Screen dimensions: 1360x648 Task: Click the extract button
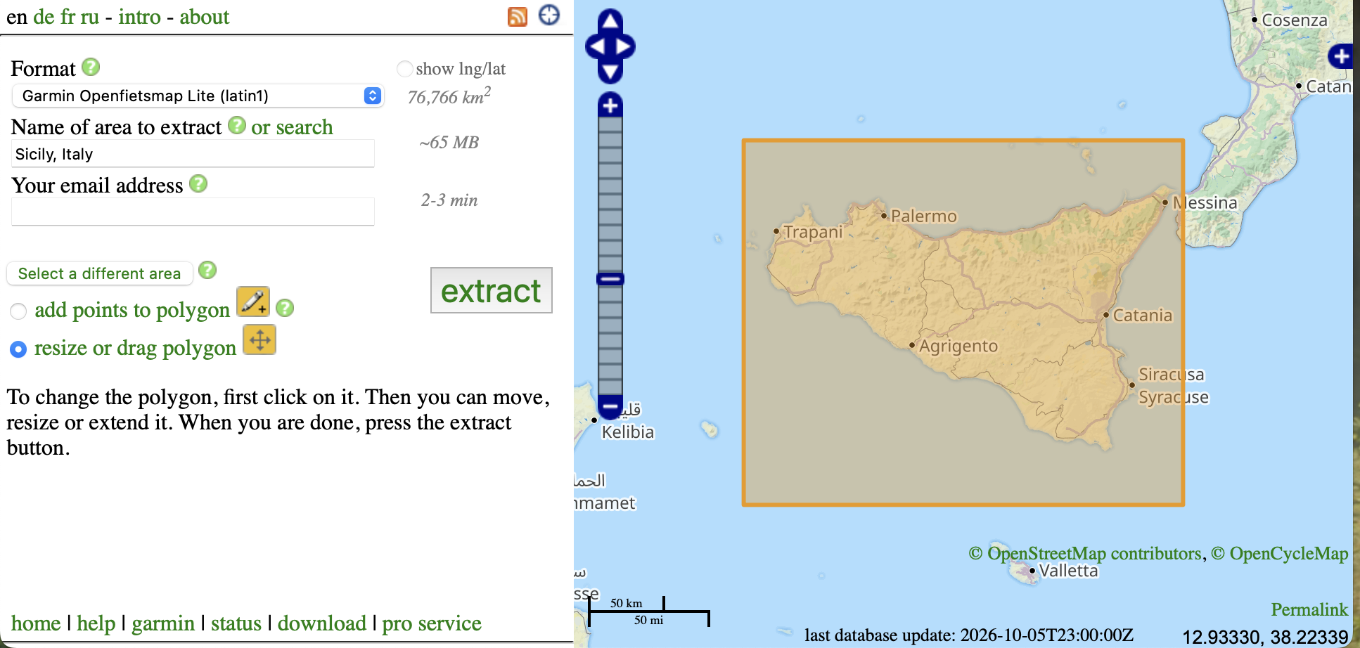(492, 290)
